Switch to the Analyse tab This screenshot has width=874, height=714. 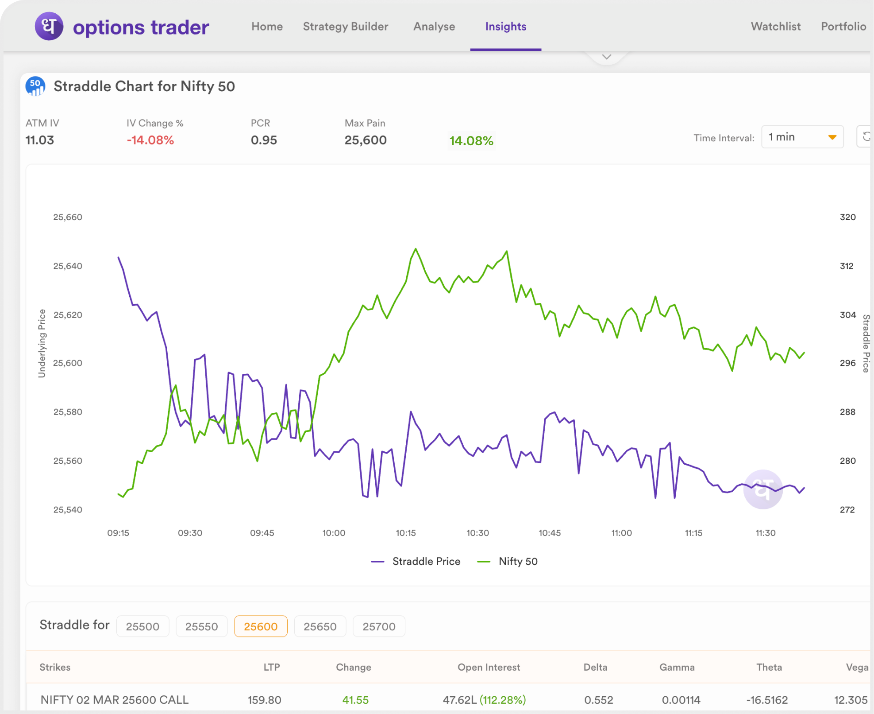434,27
